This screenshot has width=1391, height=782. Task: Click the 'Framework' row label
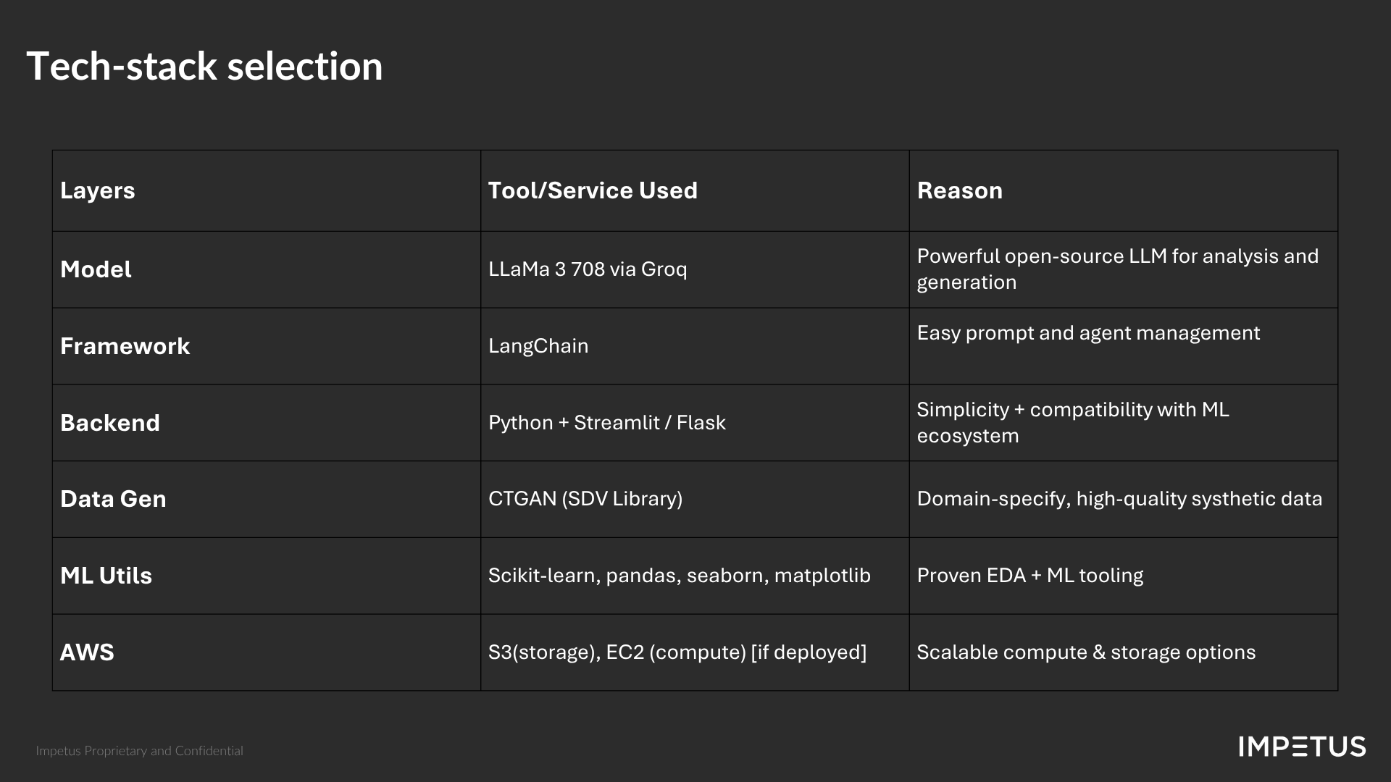pyautogui.click(x=125, y=346)
